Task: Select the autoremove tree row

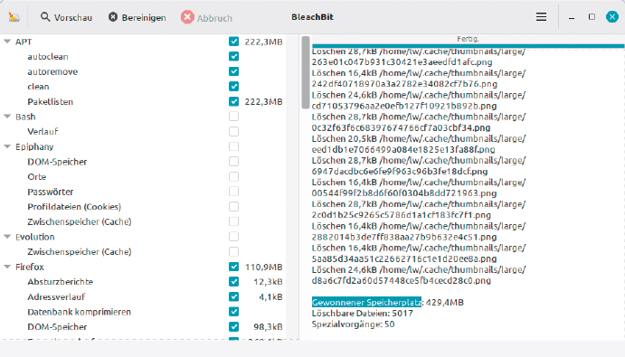Action: click(144, 71)
